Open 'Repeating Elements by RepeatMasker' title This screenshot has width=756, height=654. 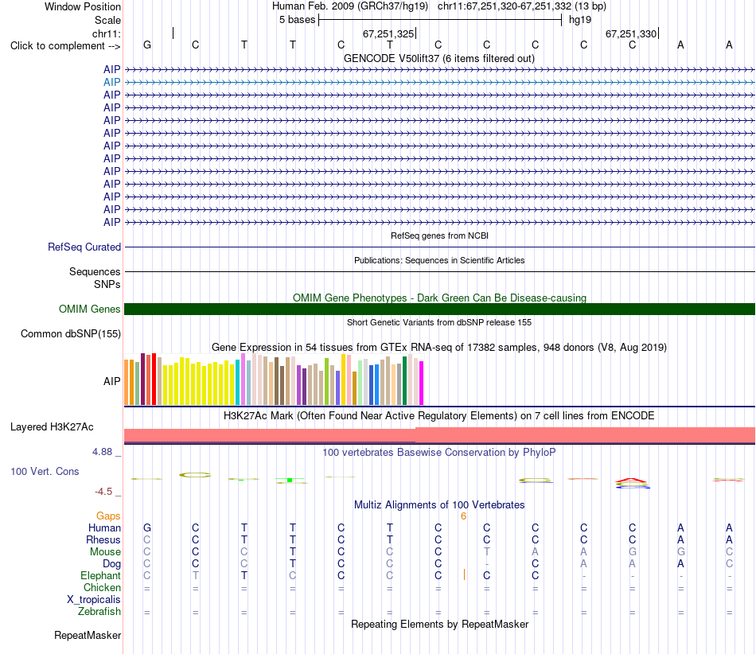[439, 625]
